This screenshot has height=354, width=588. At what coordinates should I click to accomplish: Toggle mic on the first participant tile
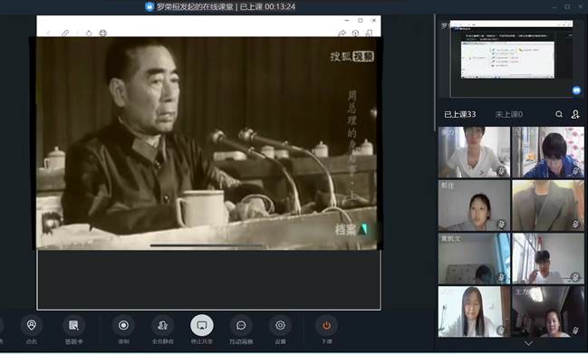point(501,171)
